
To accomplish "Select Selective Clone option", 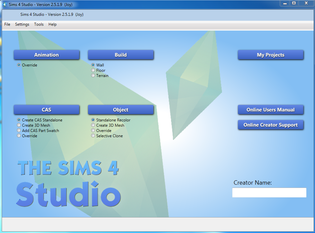I will click(x=93, y=136).
